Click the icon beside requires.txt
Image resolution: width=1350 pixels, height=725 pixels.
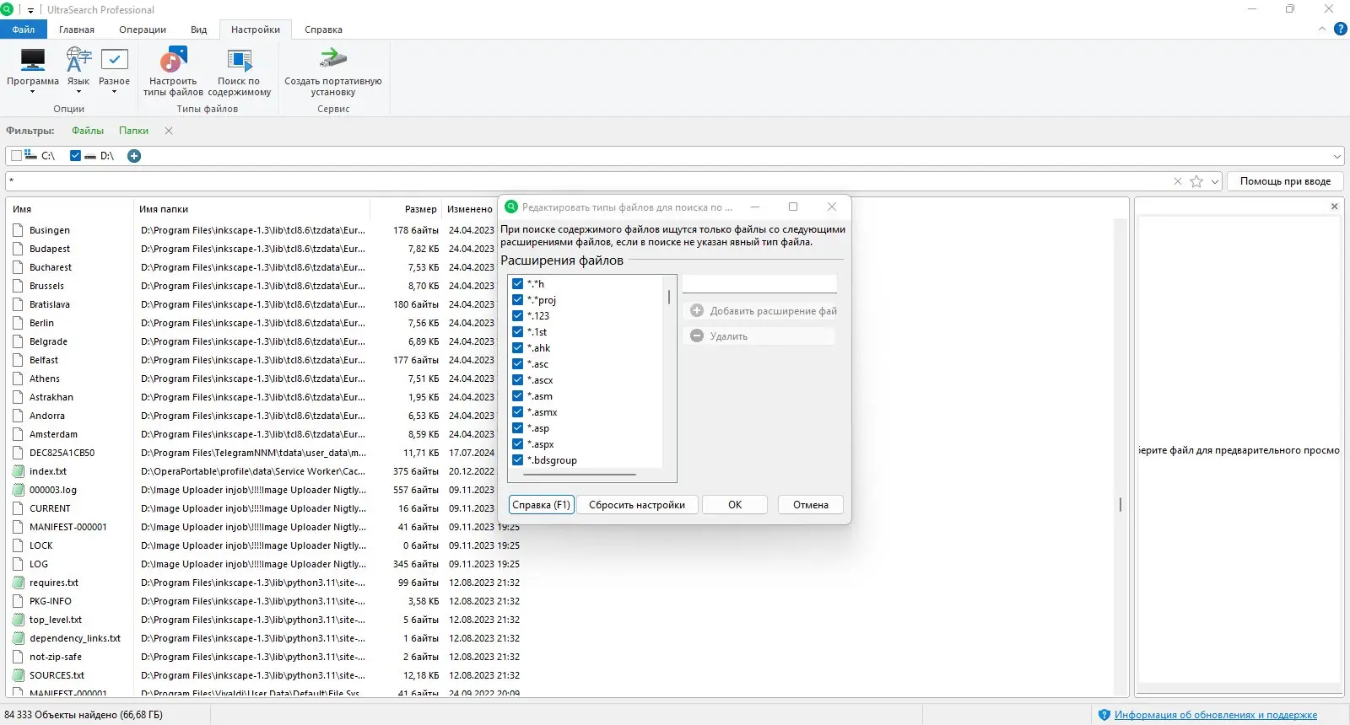(x=18, y=583)
